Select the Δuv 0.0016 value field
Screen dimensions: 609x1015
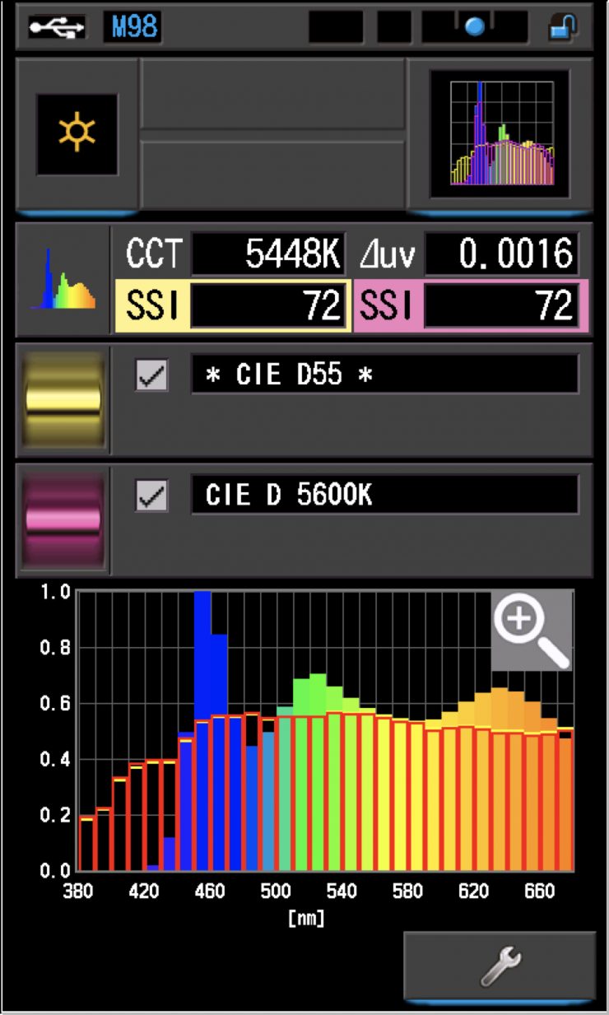[x=500, y=254]
